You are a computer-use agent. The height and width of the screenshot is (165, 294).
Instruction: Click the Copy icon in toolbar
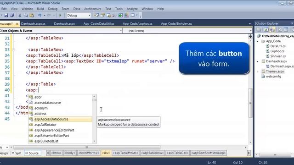26,15
